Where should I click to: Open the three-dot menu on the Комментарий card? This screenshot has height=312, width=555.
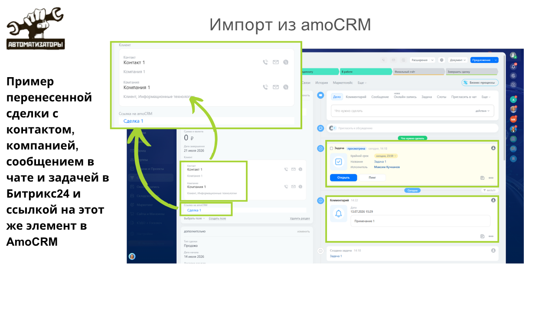[491, 236]
